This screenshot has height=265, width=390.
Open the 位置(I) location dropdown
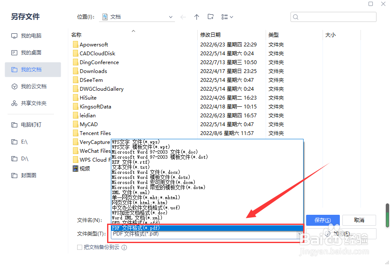coord(170,17)
